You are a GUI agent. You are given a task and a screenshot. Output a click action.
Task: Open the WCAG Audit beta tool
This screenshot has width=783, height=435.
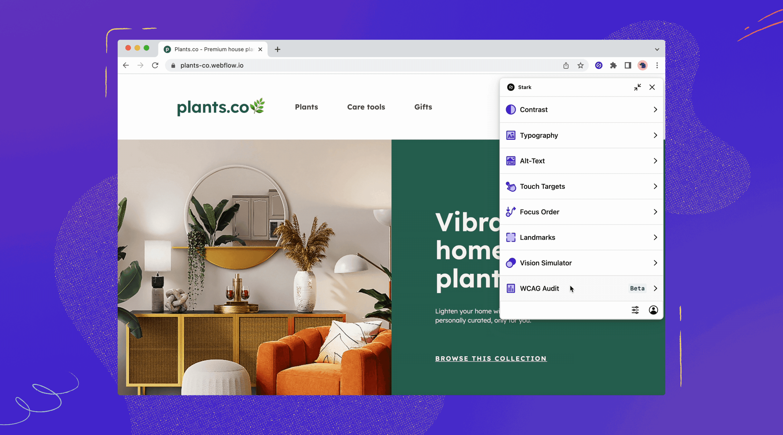[582, 288]
